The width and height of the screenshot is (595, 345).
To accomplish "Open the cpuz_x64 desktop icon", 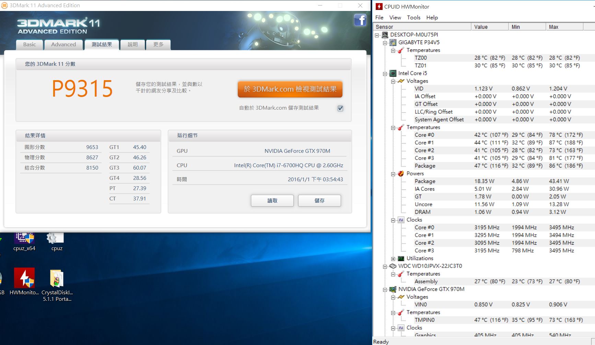I will click(x=24, y=242).
